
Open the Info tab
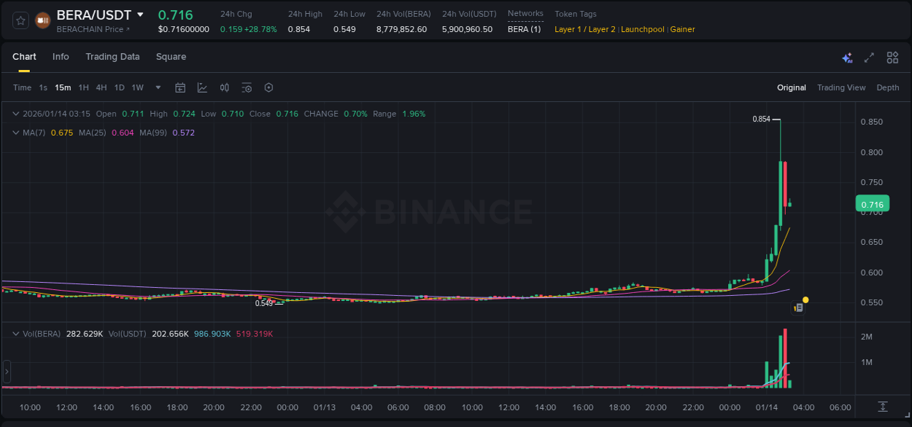coord(61,57)
